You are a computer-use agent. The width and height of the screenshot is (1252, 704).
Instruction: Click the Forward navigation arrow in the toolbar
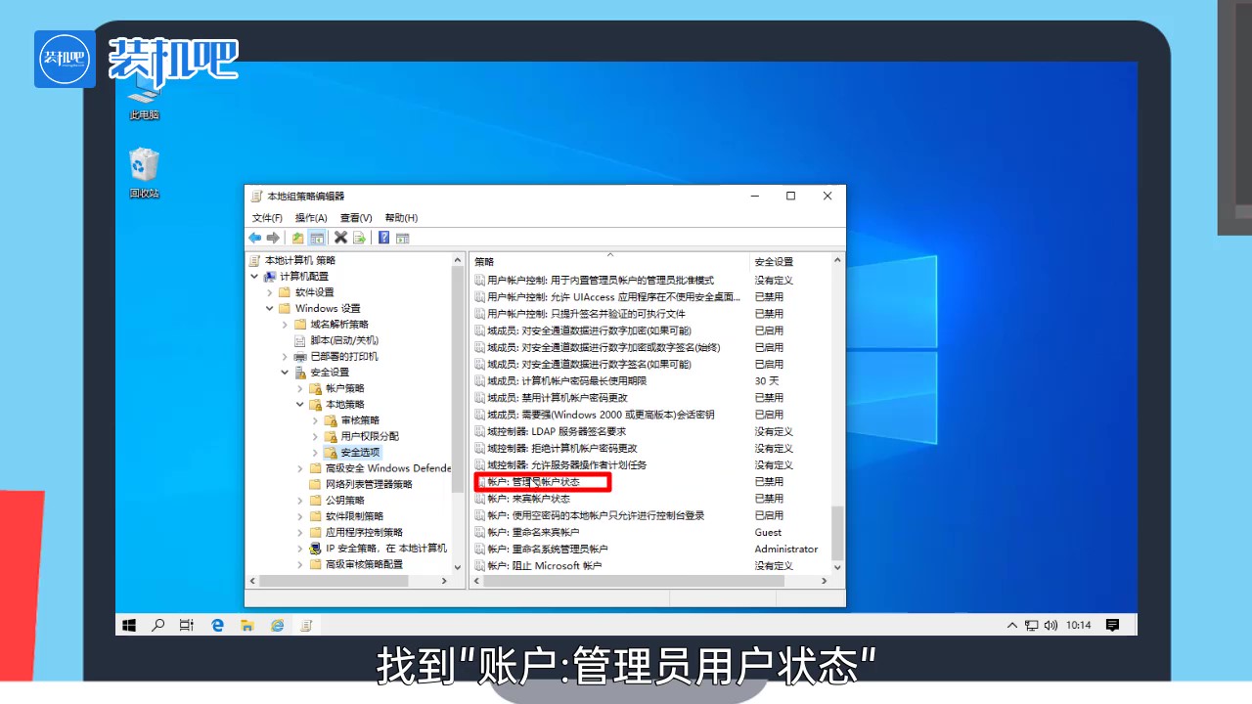point(272,238)
